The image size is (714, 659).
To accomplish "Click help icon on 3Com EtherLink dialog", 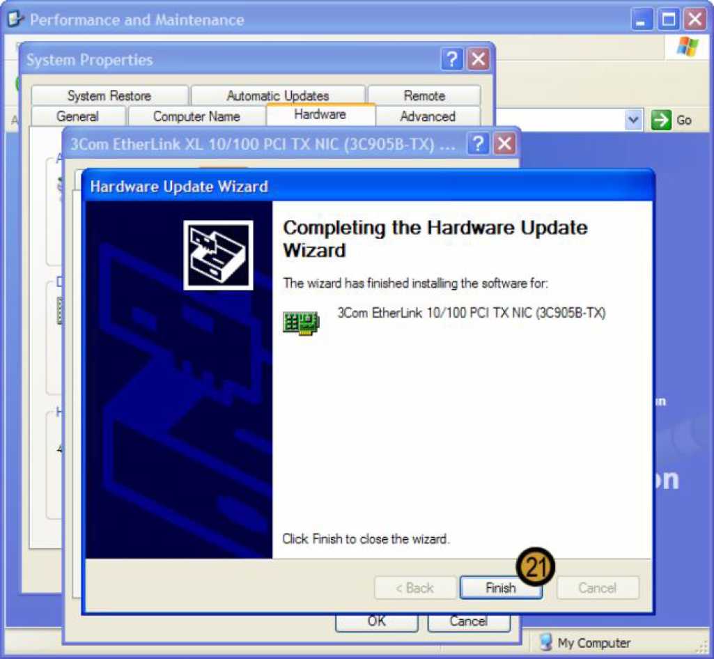I will tap(478, 144).
